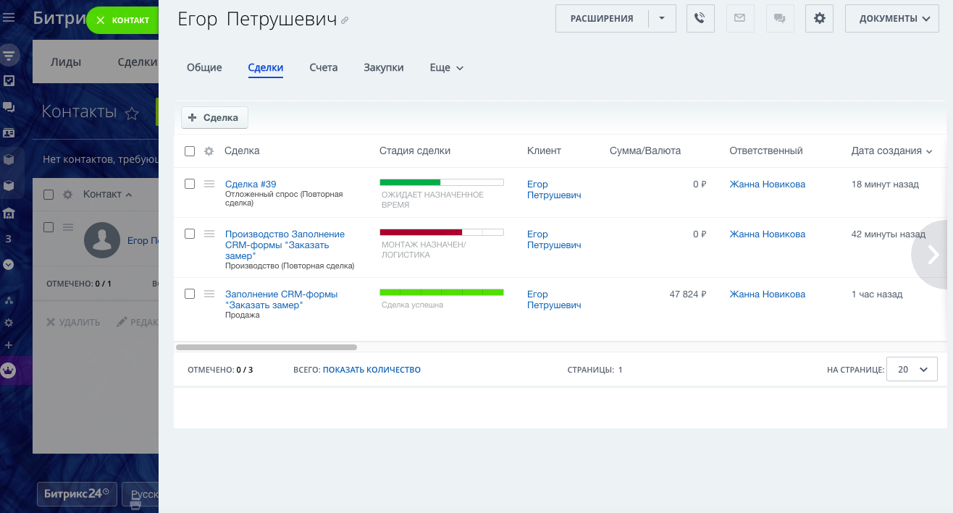Screen dimensions: 953x513
Task: Open the Счета tab
Action: coord(323,68)
